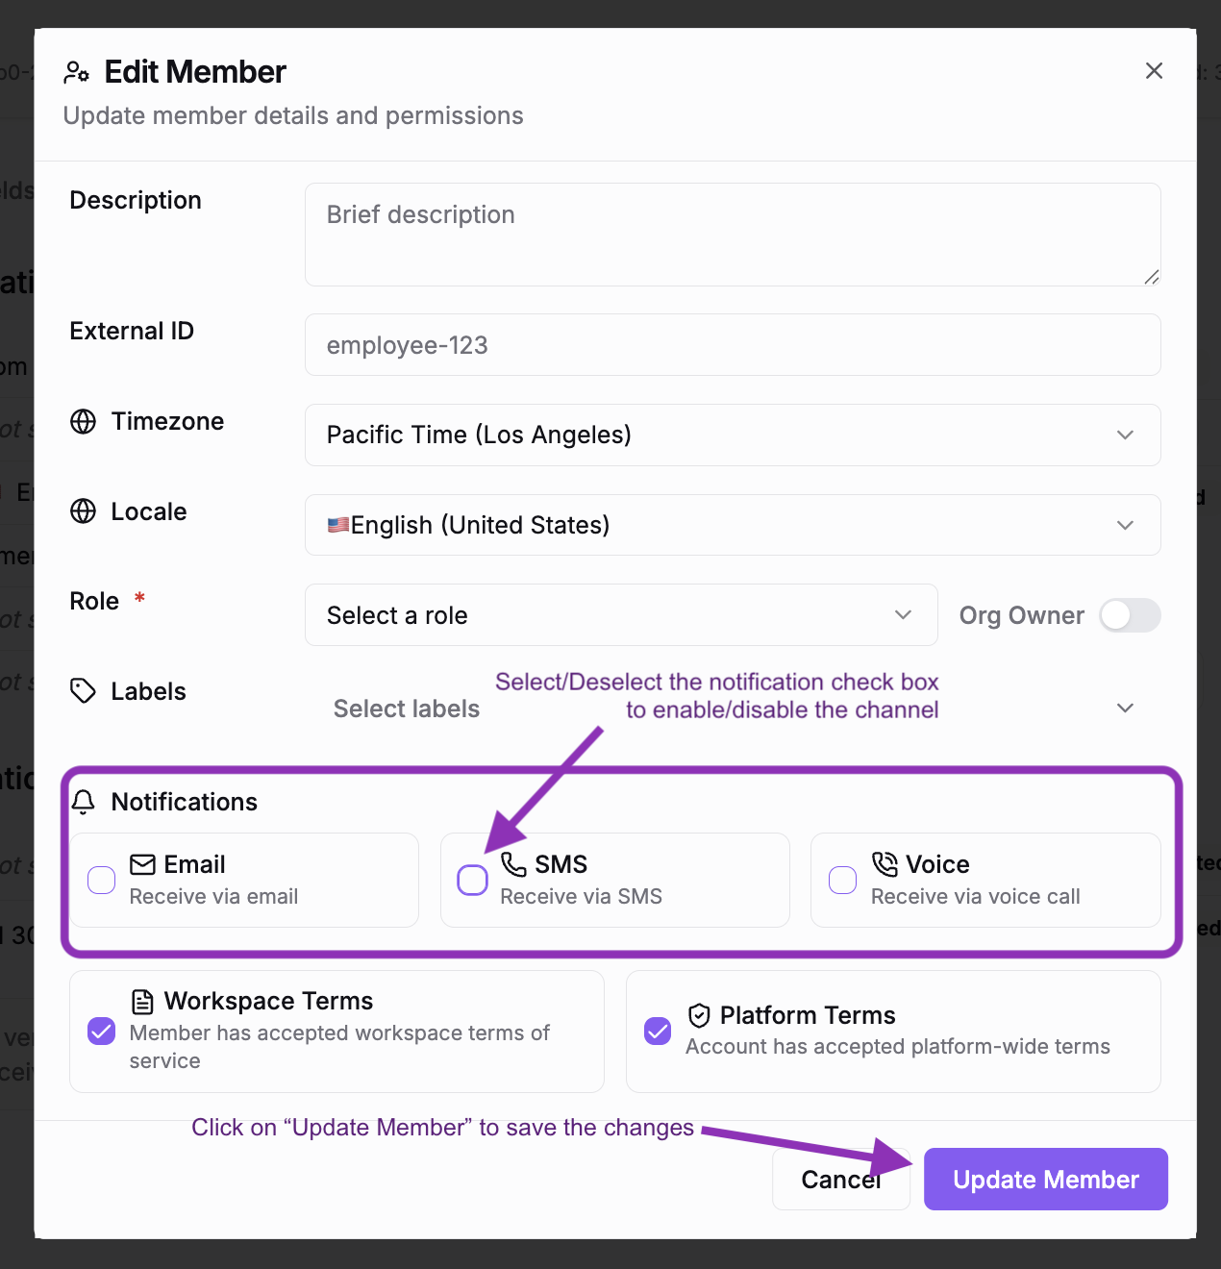Screen dimensions: 1221x1269
Task: Expand the Select labels dropdown
Action: 1124,708
